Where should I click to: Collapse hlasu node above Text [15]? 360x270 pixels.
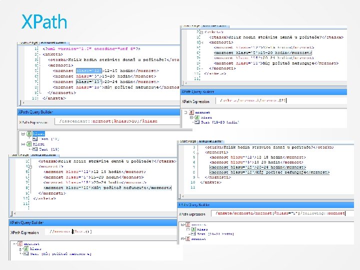pyautogui.click(x=23, y=144)
